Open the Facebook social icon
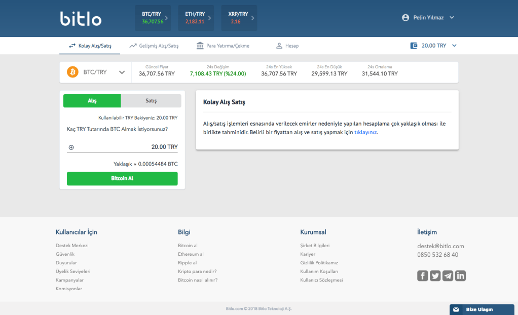This screenshot has height=315, width=518. click(423, 275)
